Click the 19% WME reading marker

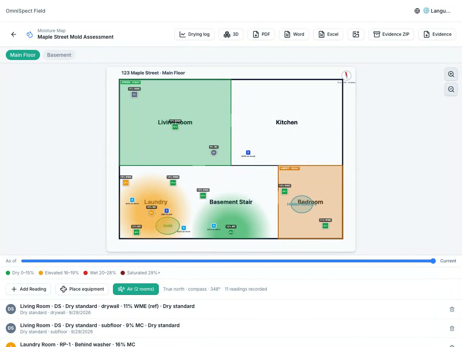coord(126,183)
